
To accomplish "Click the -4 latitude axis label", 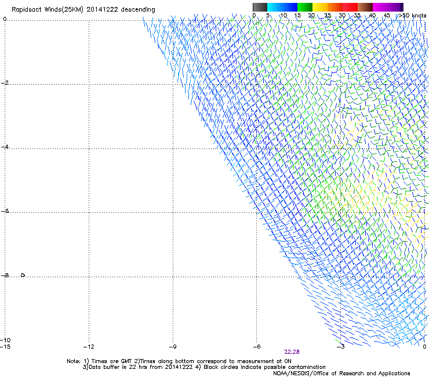I will tap(5, 147).
